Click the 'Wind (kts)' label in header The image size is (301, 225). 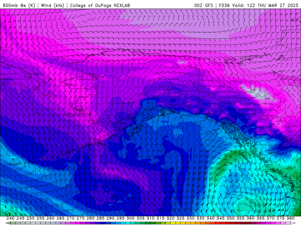tap(52, 5)
